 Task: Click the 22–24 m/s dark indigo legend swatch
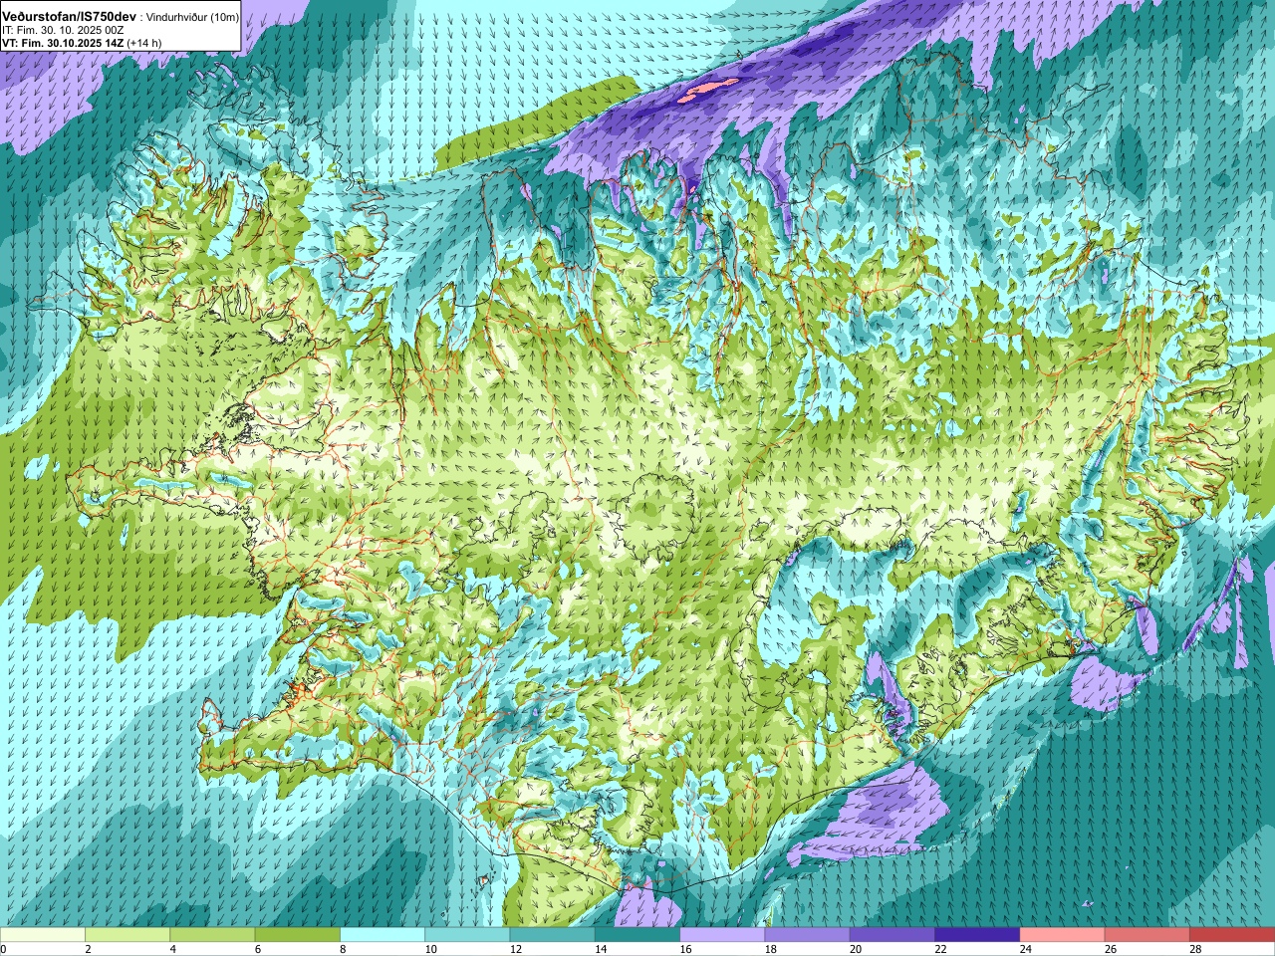(977, 935)
